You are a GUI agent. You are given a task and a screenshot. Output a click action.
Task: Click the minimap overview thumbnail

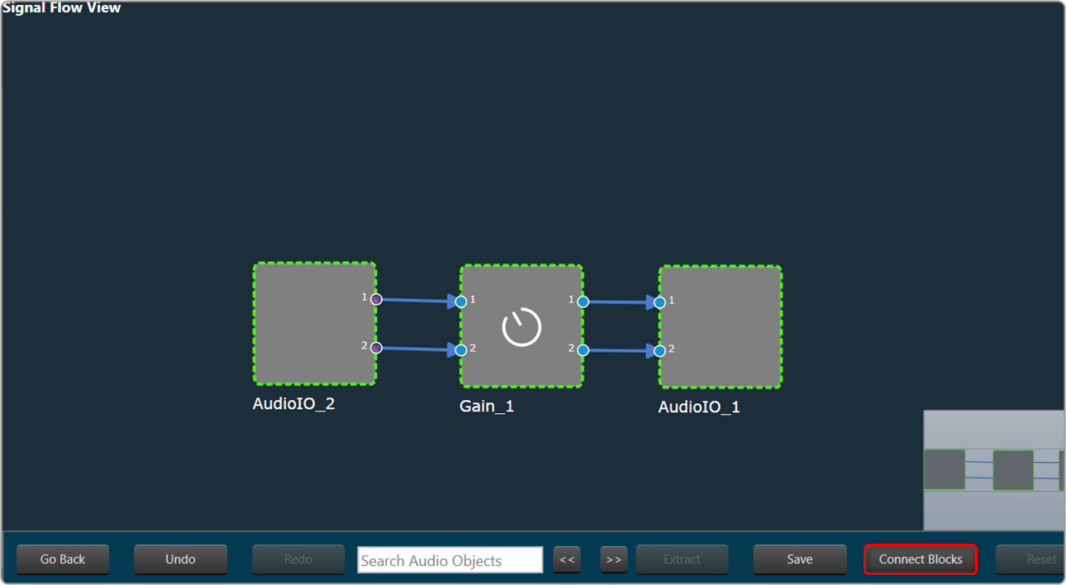tap(993, 470)
